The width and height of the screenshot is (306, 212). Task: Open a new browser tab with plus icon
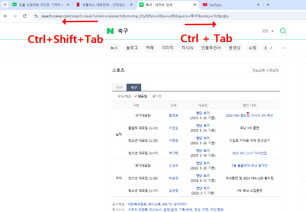point(268,5)
